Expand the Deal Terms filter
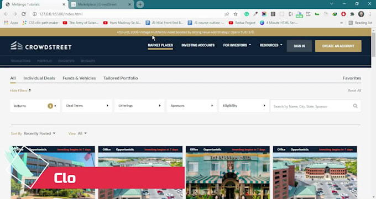The image size is (376, 199). (x=87, y=106)
